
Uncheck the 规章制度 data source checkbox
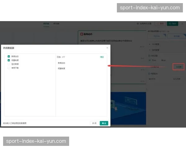tap(9, 60)
